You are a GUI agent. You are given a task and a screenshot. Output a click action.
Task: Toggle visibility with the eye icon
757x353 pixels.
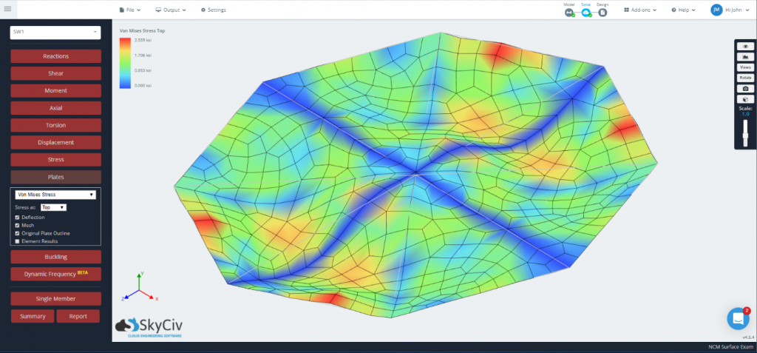pyautogui.click(x=745, y=47)
